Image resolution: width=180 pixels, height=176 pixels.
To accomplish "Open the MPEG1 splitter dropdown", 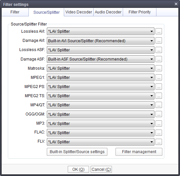I will (100, 78).
